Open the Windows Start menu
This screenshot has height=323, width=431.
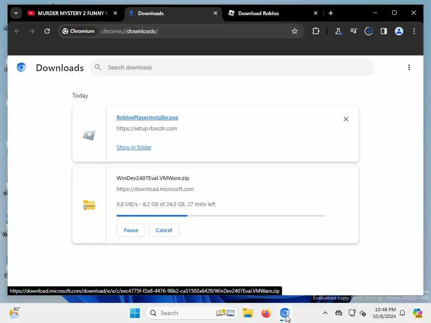(135, 313)
